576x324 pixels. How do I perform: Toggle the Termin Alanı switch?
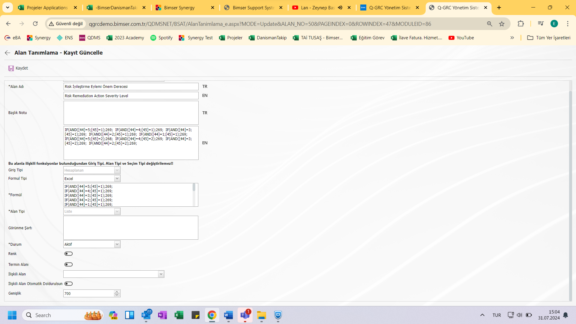[68, 264]
